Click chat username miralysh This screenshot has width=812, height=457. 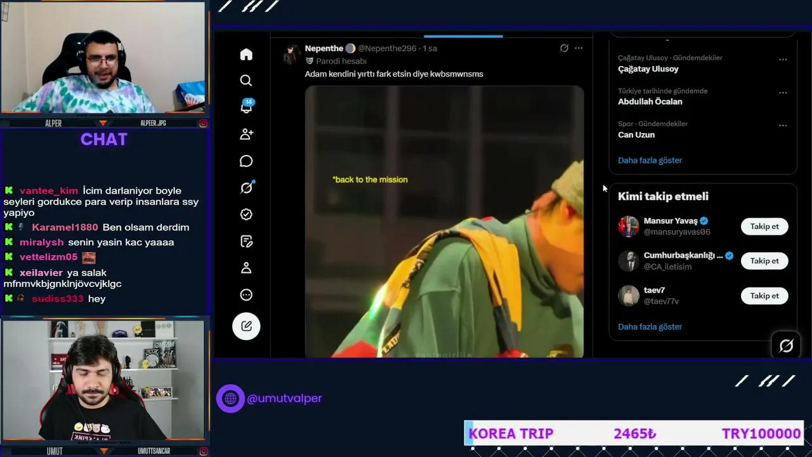(x=42, y=242)
